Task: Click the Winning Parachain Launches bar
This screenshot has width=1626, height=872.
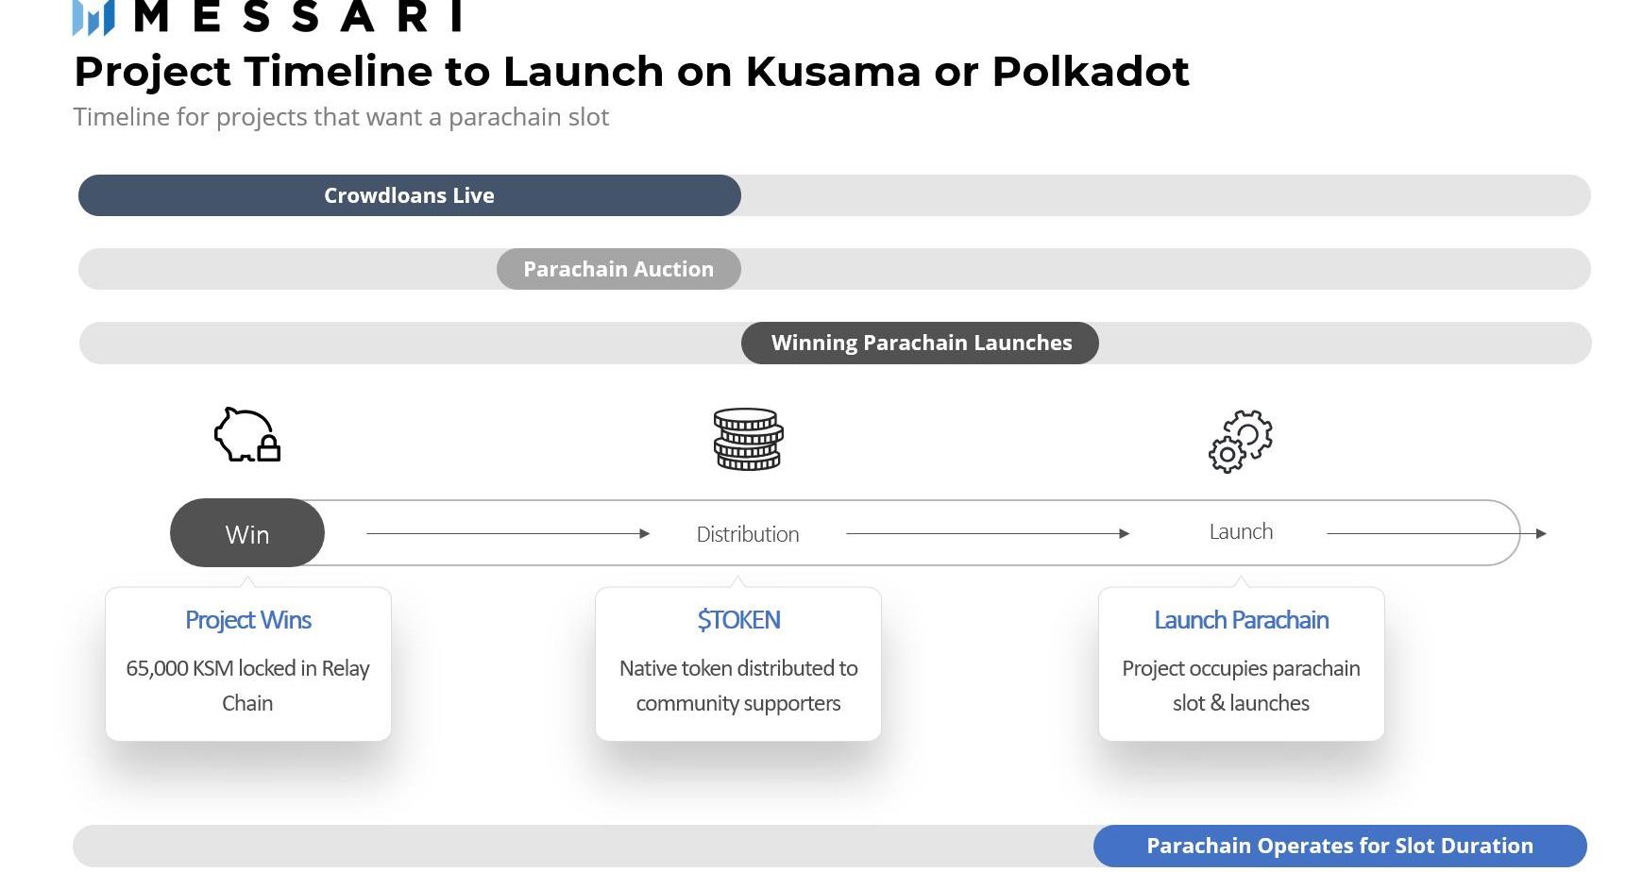Action: coord(921,343)
